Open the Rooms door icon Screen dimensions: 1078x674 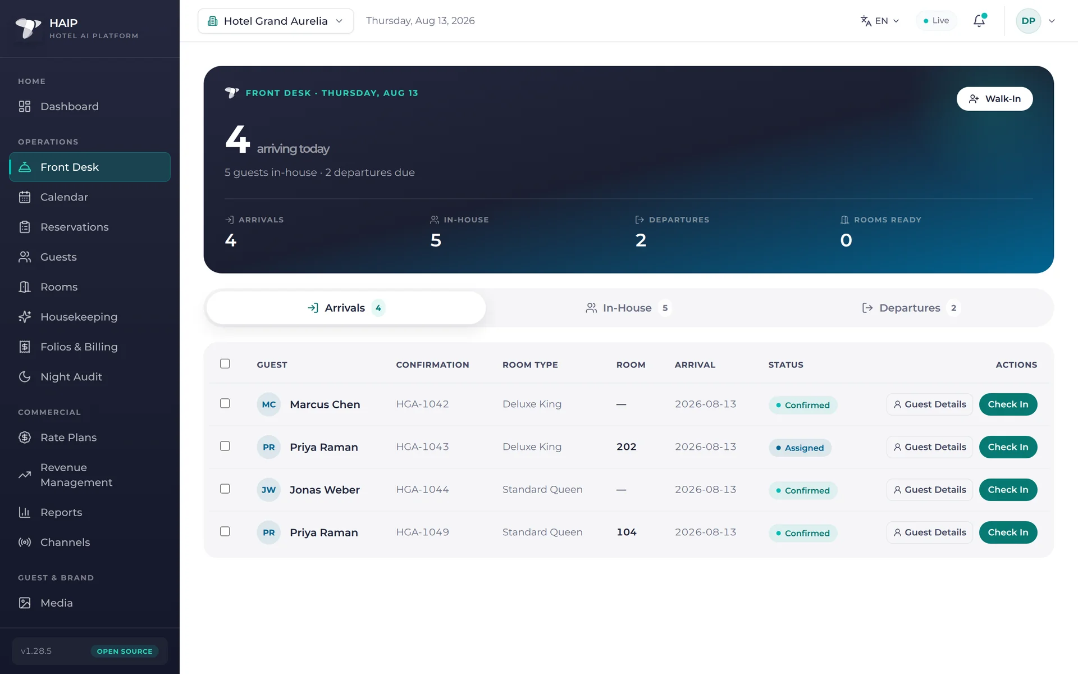[25, 287]
